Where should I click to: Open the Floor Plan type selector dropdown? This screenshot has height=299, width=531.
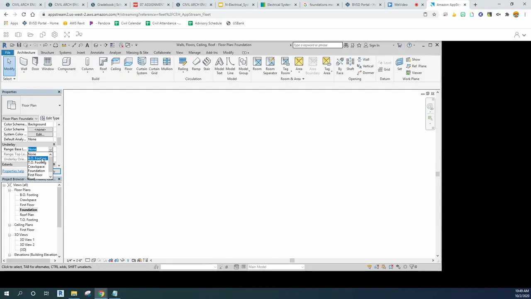pyautogui.click(x=59, y=105)
